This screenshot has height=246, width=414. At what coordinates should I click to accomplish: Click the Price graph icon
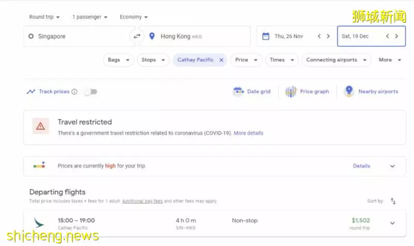(291, 91)
